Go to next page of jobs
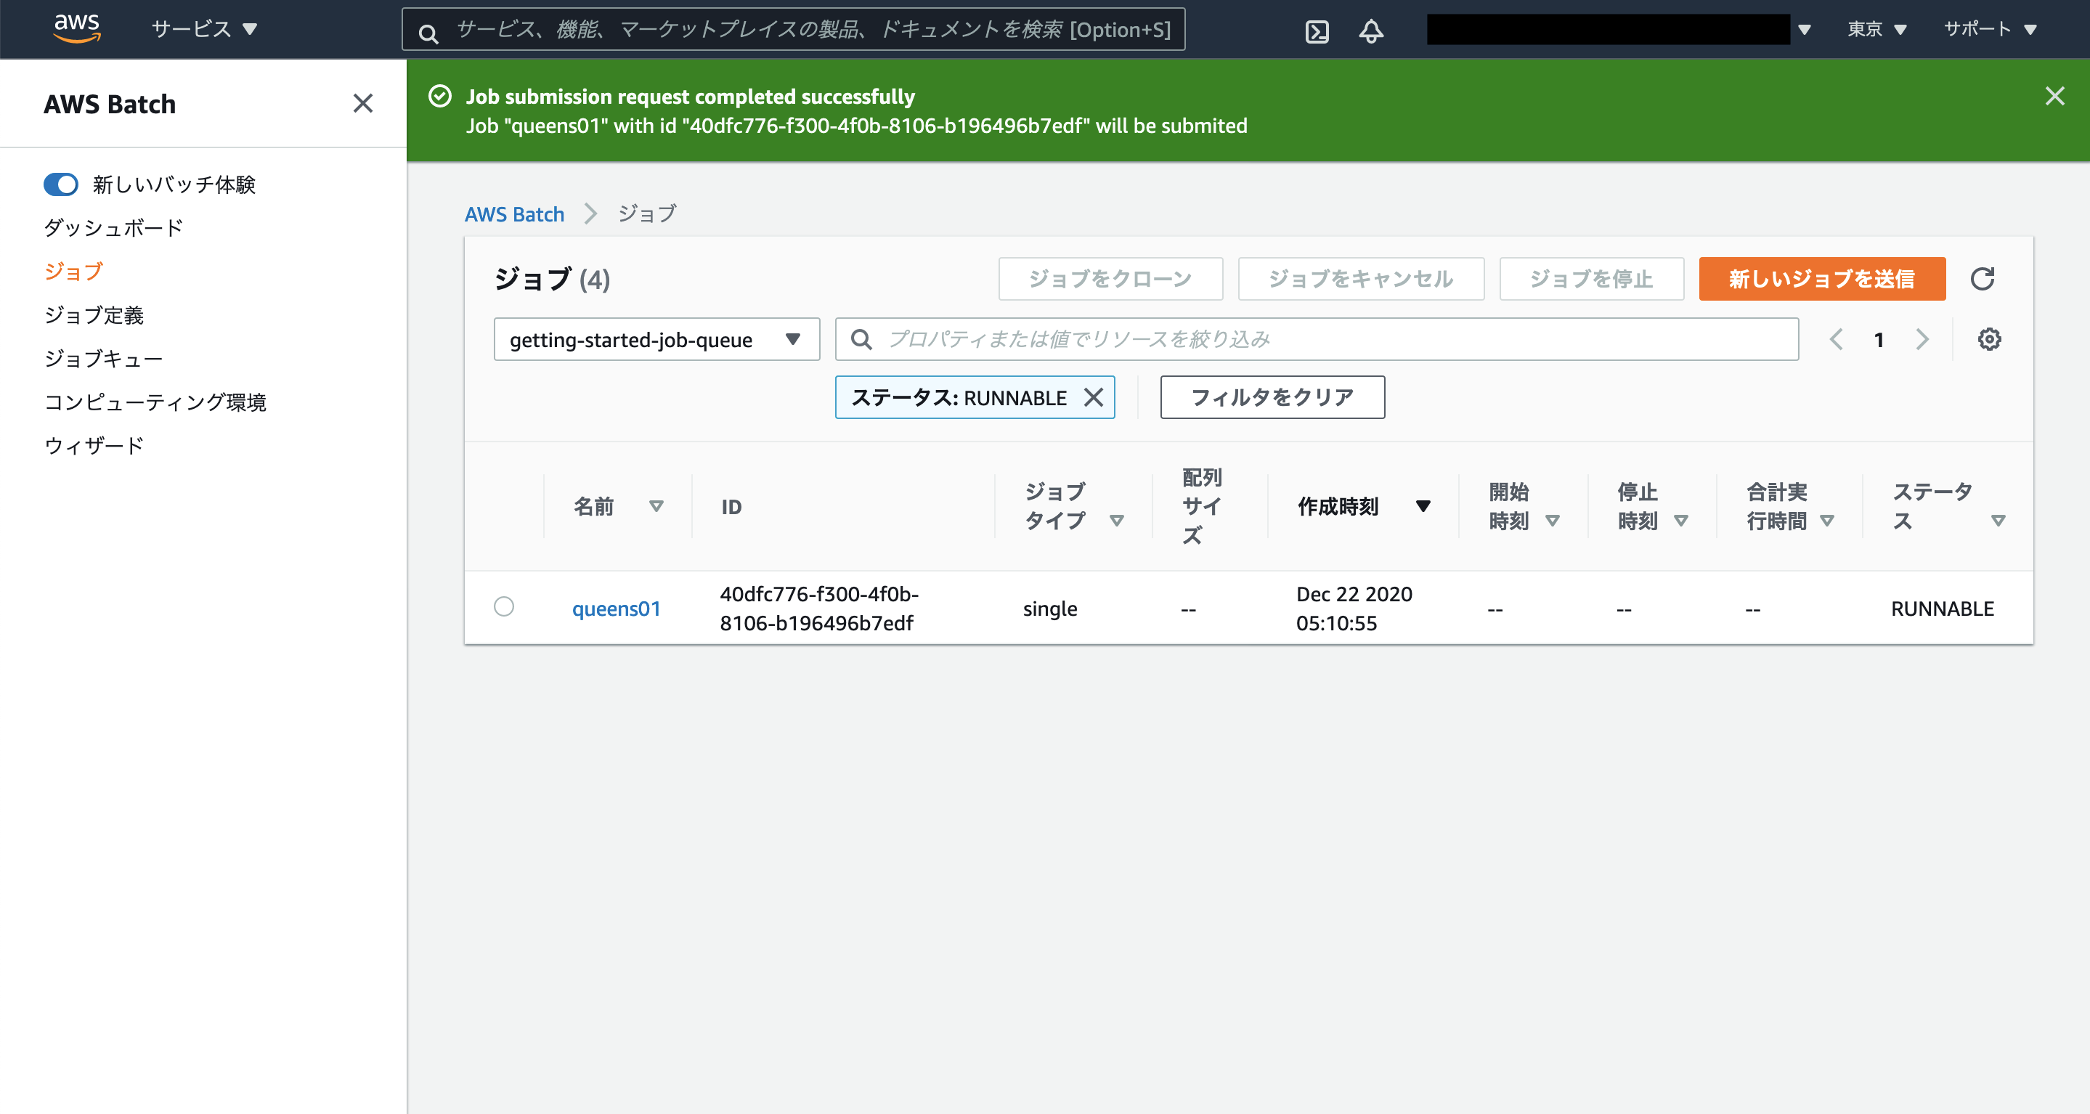The height and width of the screenshot is (1114, 2090). click(x=1922, y=339)
